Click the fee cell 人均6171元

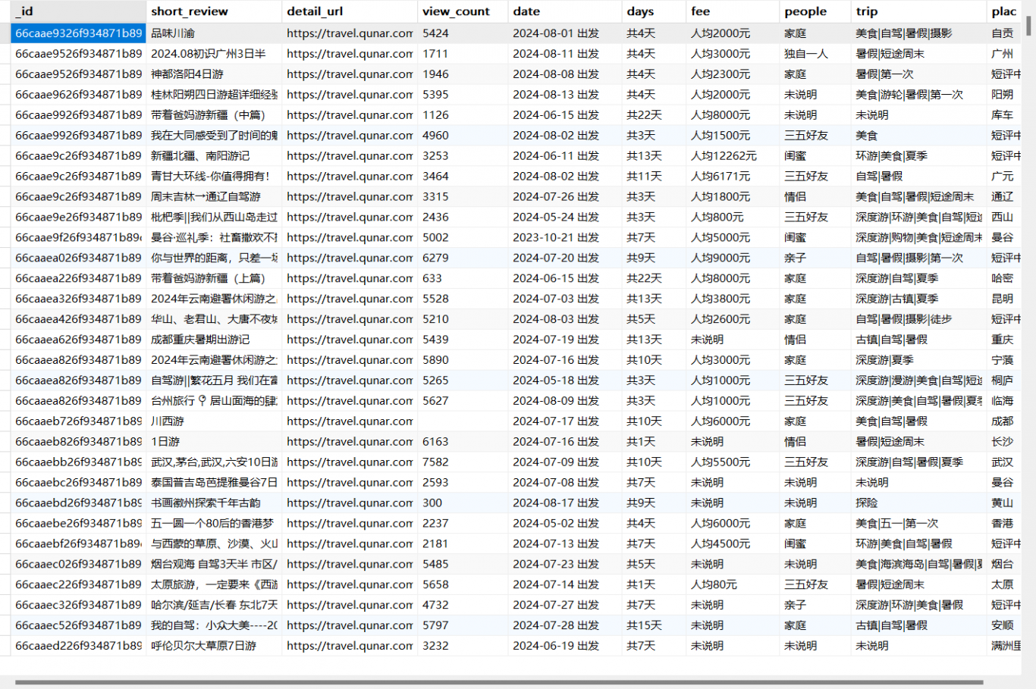(733, 176)
